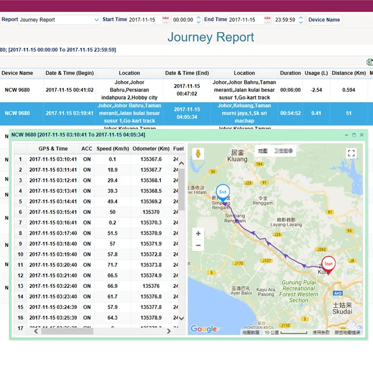The image size is (373, 373).
Task: Zoom out on the map
Action: click(x=198, y=245)
